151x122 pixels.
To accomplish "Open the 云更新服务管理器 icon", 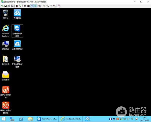I will click(17, 59).
